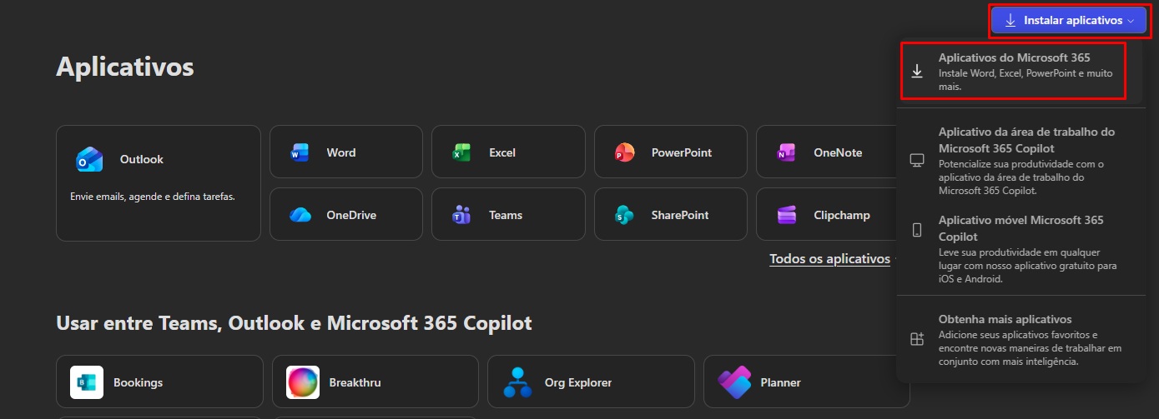The height and width of the screenshot is (419, 1159).
Task: Click the Bookings app icon
Action: click(87, 382)
